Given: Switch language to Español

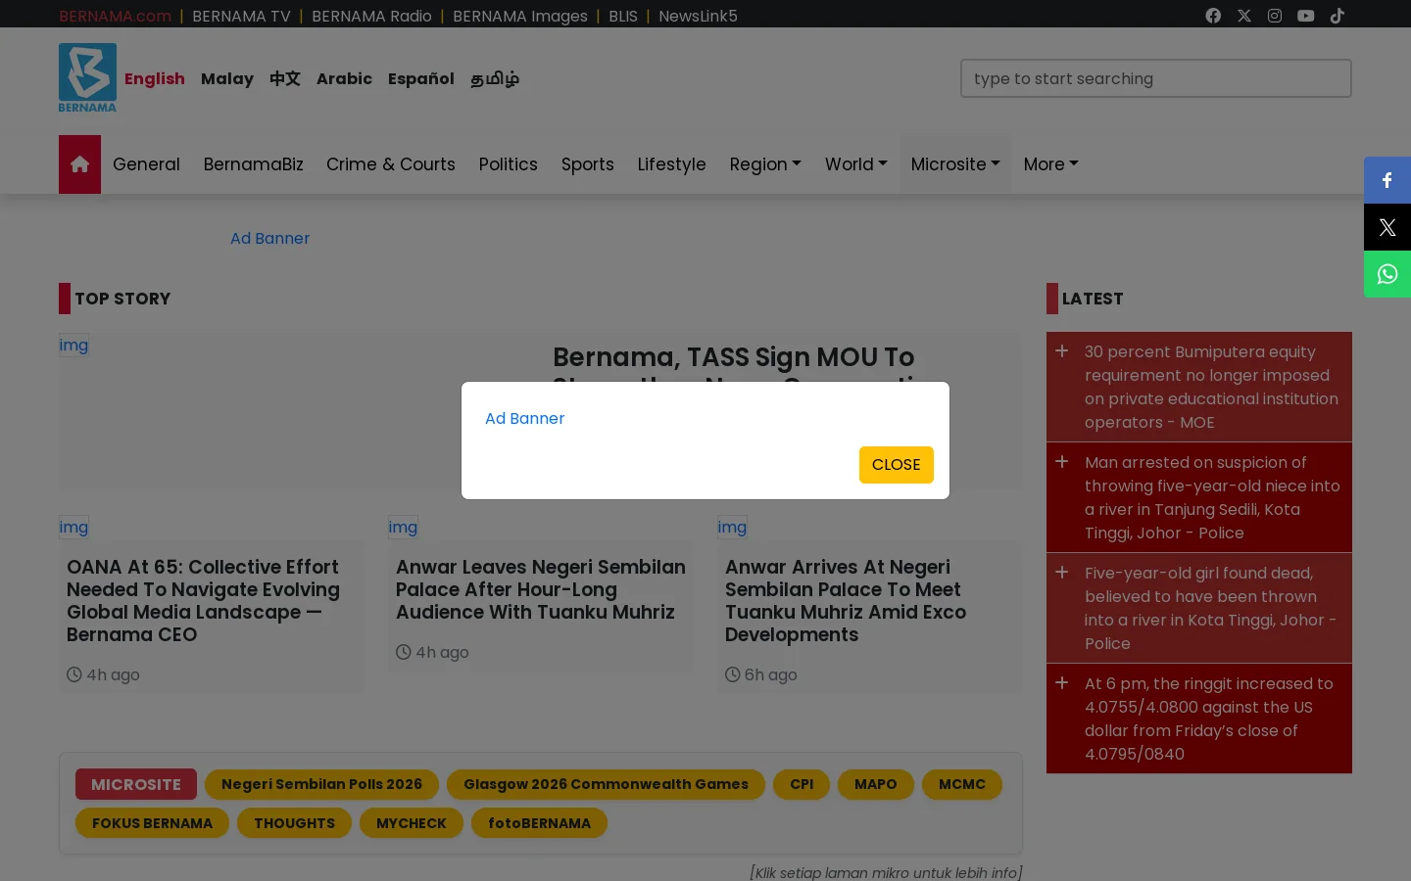Looking at the screenshot, I should tap(421, 78).
